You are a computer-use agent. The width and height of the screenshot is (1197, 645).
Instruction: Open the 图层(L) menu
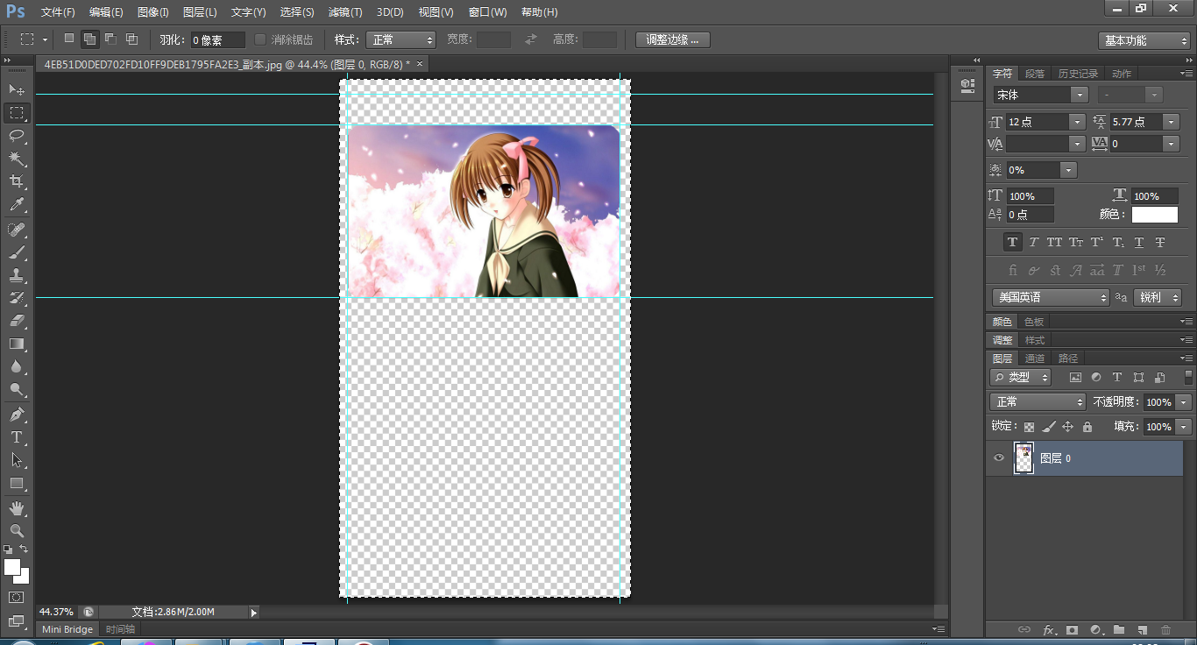200,12
